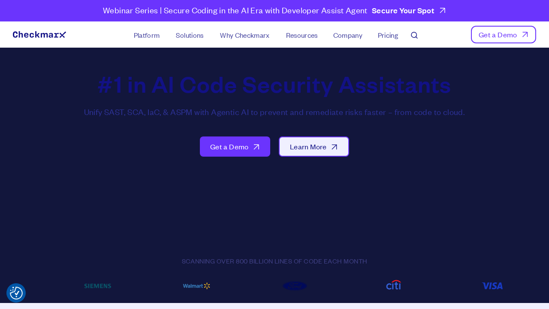The width and height of the screenshot is (549, 309).
Task: Click the arrow icon inside hero Get a Demo button
Action: [256, 146]
